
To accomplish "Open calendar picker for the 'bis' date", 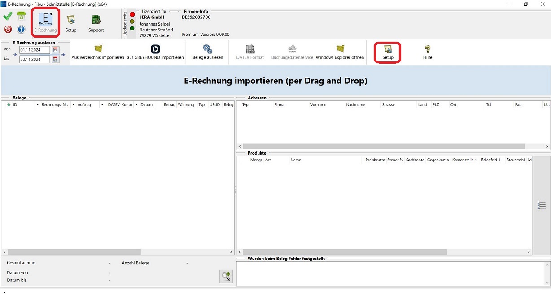I will tap(56, 59).
